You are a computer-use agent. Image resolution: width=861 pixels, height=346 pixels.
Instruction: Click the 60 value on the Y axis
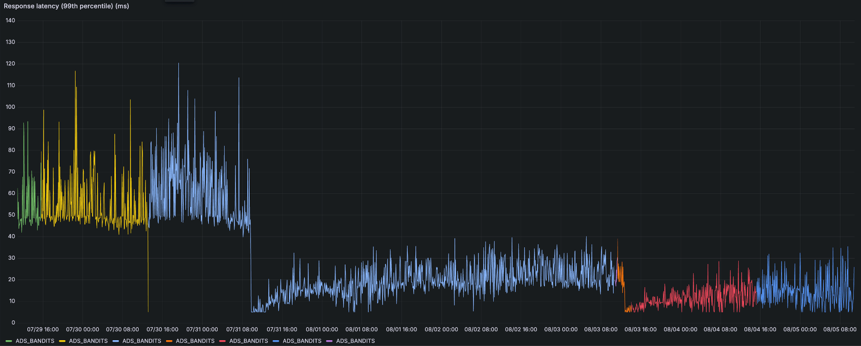coord(12,193)
